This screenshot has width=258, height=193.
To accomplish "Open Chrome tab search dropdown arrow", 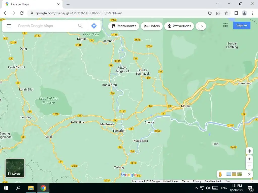I will (217, 4).
